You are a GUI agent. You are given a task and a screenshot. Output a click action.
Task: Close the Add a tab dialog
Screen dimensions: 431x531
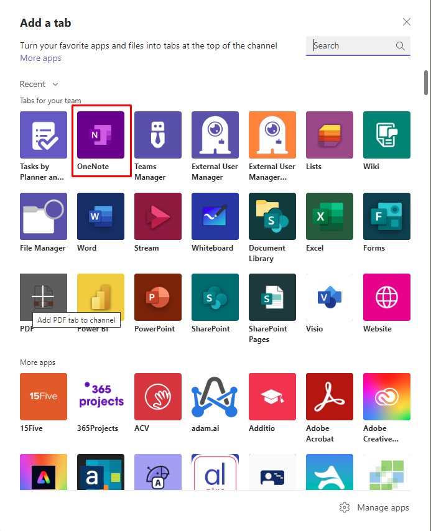pos(407,22)
